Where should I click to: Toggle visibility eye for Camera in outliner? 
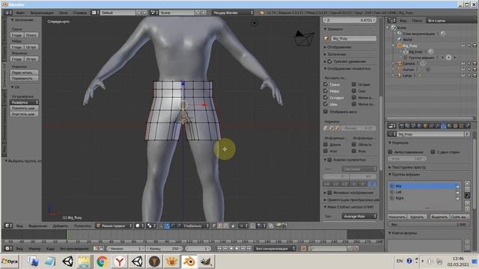tap(463, 64)
